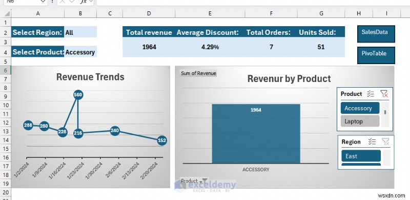Select column E header
410x200 pixels.
(x=210, y=14)
